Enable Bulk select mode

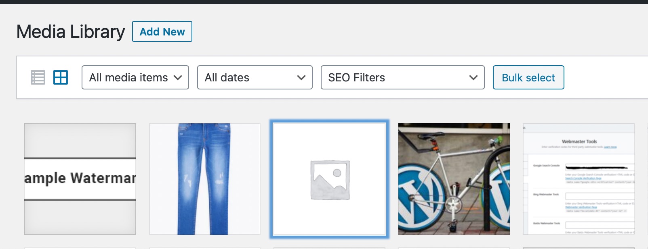point(528,77)
